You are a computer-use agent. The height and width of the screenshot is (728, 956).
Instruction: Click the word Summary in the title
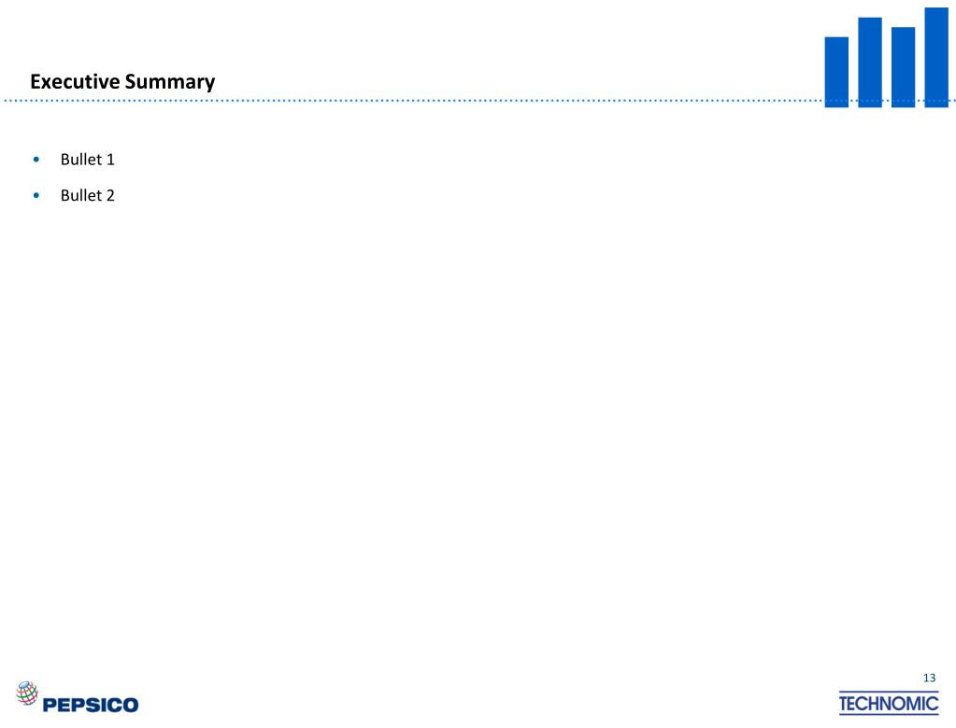(x=170, y=82)
